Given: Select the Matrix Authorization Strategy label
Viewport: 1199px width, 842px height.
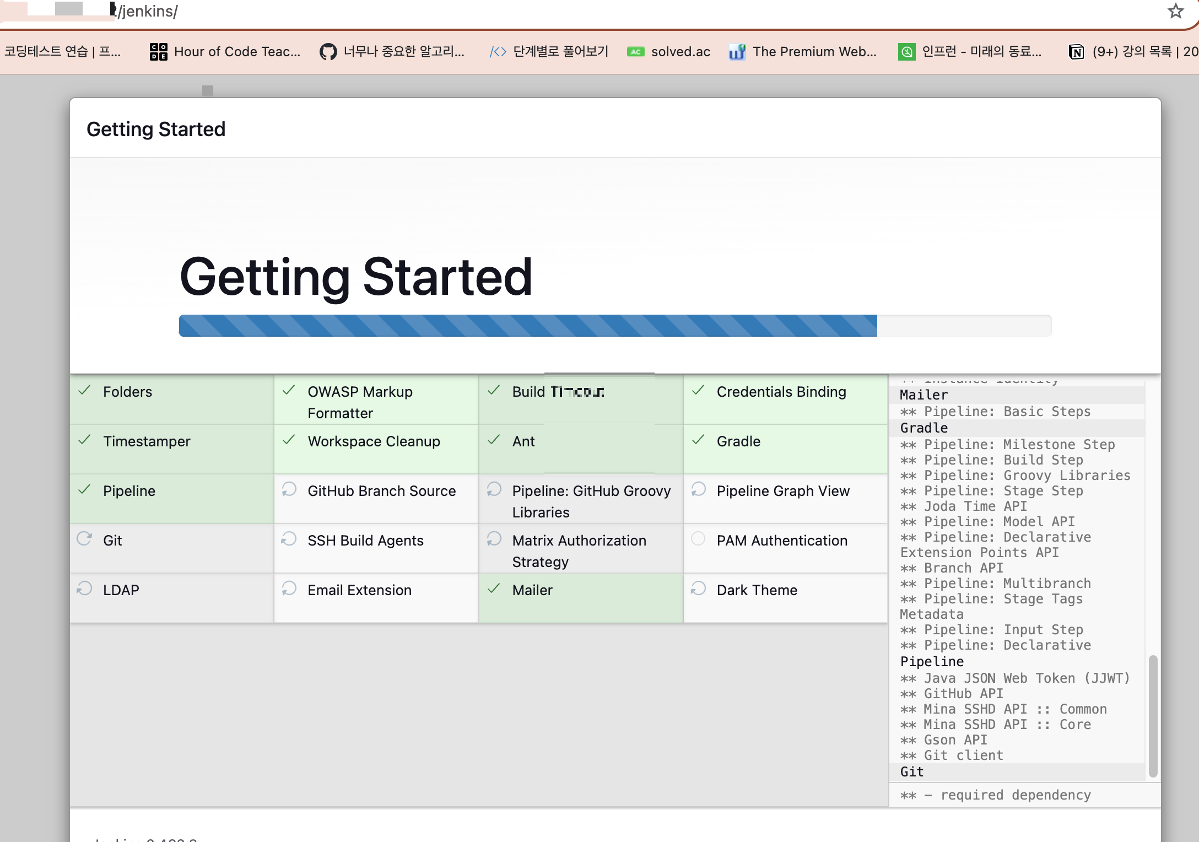Looking at the screenshot, I should (579, 551).
